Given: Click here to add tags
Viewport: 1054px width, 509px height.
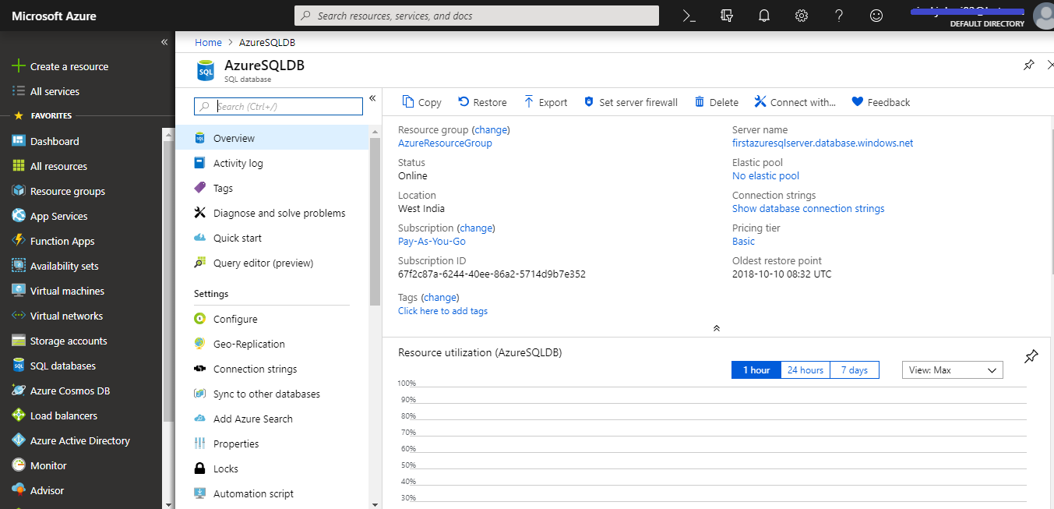Looking at the screenshot, I should point(442,310).
